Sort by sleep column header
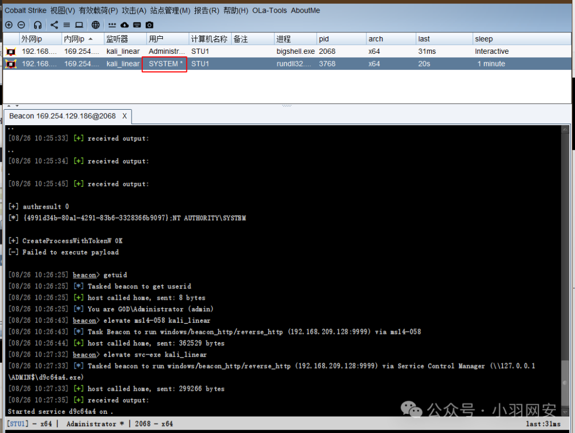The width and height of the screenshot is (575, 433). [x=522, y=39]
